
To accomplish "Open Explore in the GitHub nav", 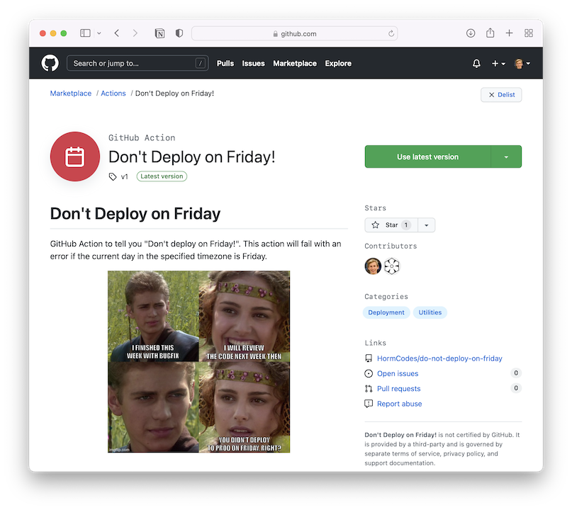I will 338,64.
